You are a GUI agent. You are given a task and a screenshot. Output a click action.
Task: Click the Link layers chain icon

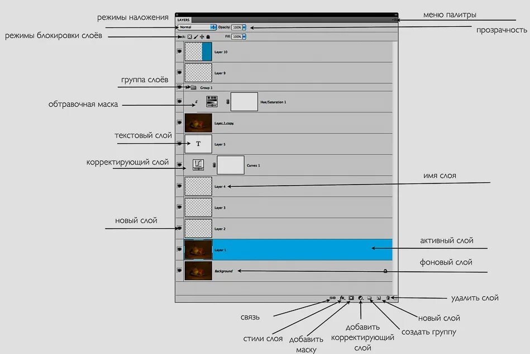pos(333,298)
